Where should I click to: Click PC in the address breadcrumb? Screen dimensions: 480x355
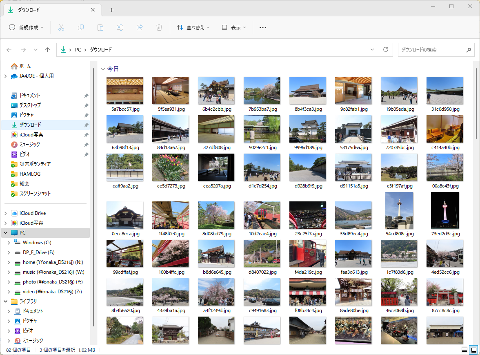coord(78,49)
